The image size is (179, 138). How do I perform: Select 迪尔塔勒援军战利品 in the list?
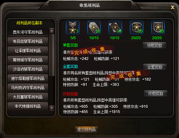point(28,78)
